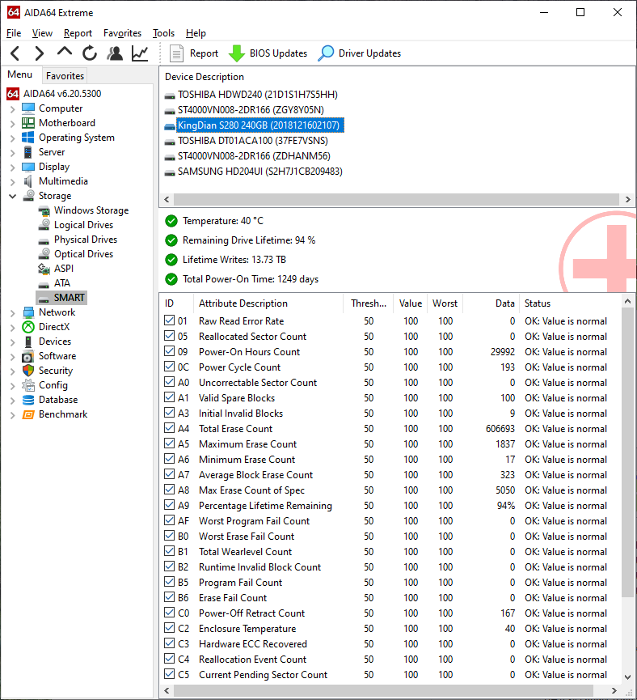This screenshot has width=637, height=700.
Task: Toggle the Power Cycle Count checkbox
Action: click(170, 367)
